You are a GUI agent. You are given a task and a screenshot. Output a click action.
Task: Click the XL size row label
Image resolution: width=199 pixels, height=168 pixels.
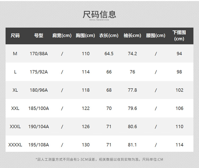coord(15,90)
